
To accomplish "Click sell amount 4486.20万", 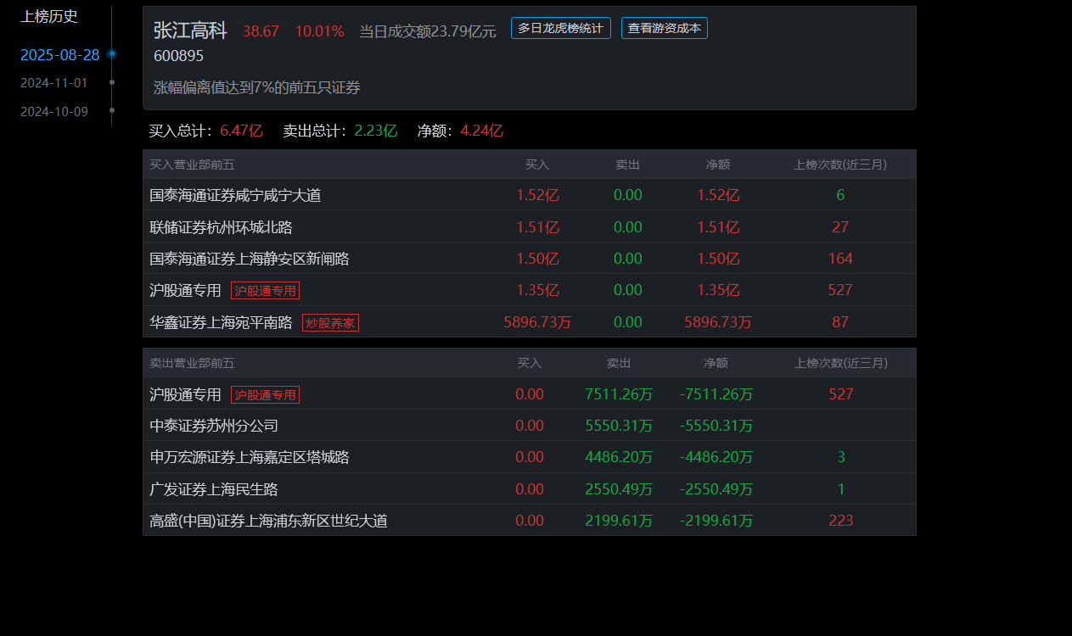I will 619,457.
